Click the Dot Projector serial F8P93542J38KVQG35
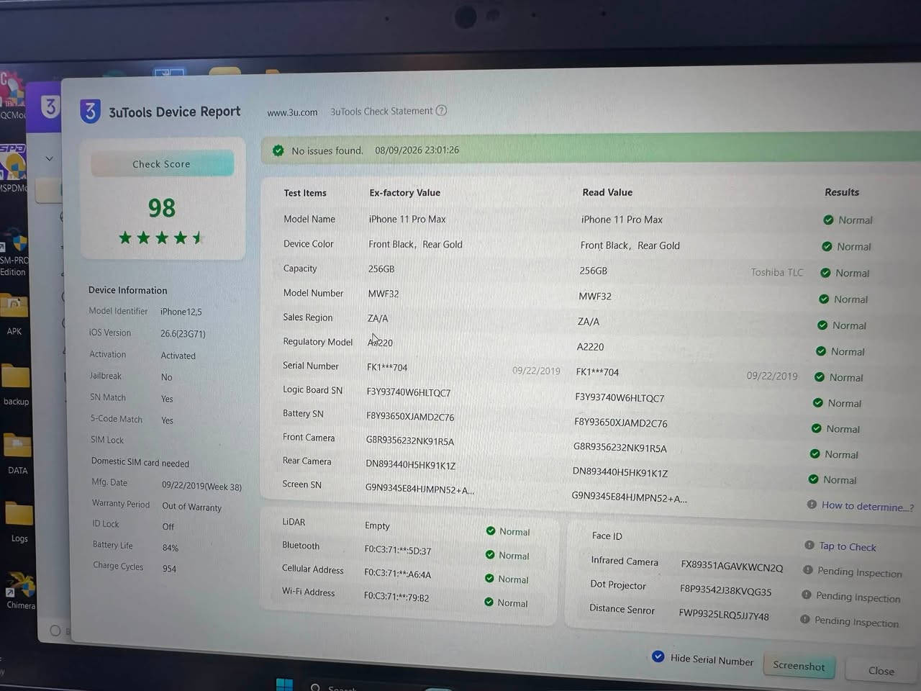Screen dimensions: 921x691 point(725,591)
